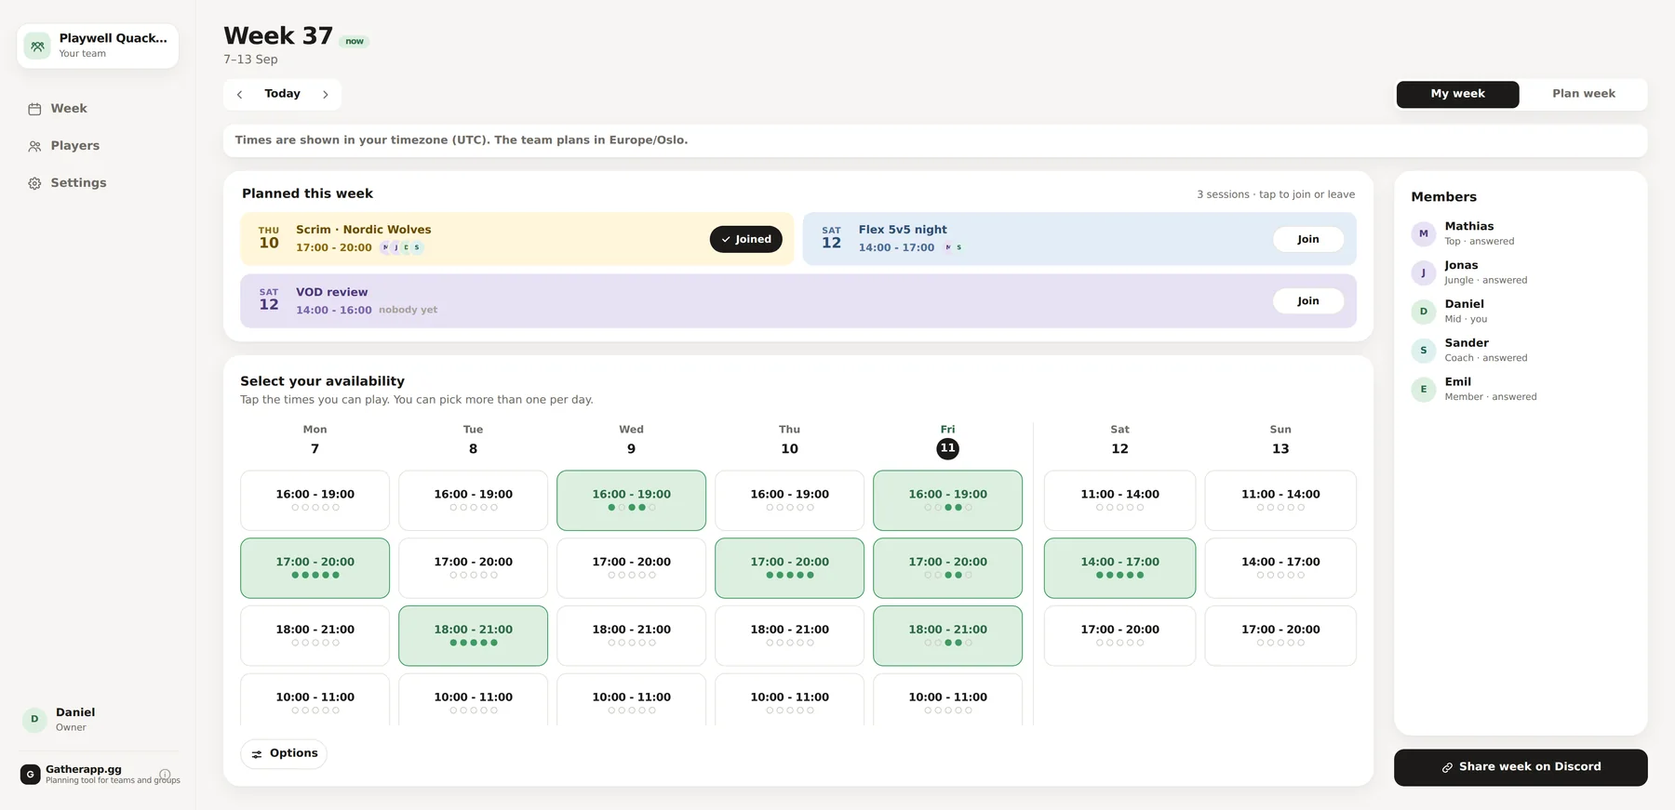Select Saturday 17:00 - 20:00 slot
The height and width of the screenshot is (810, 1675).
click(x=1119, y=636)
